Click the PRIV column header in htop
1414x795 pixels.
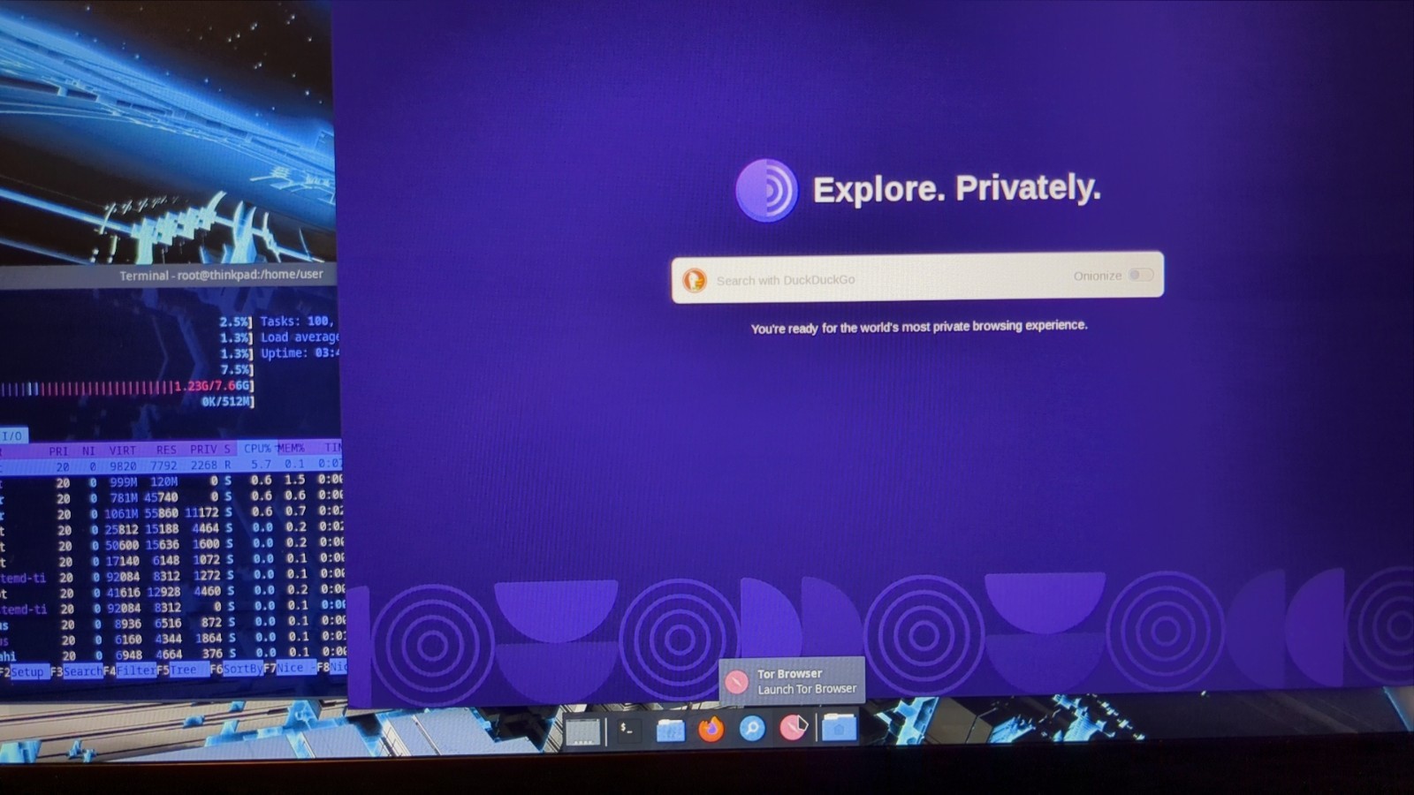coord(203,449)
